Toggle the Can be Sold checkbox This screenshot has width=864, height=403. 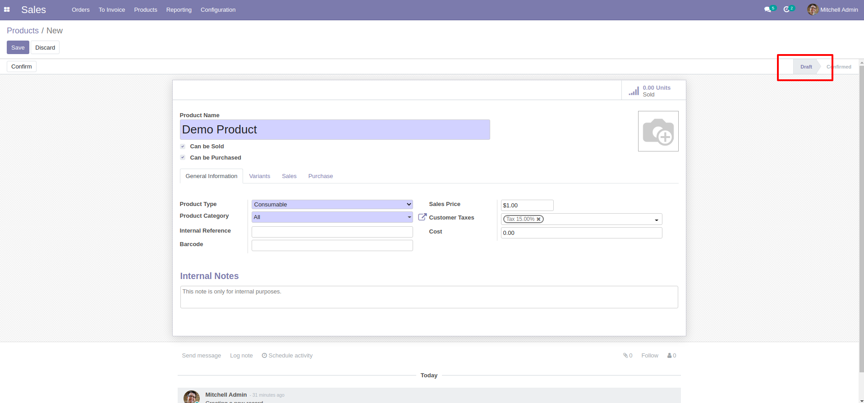(183, 147)
